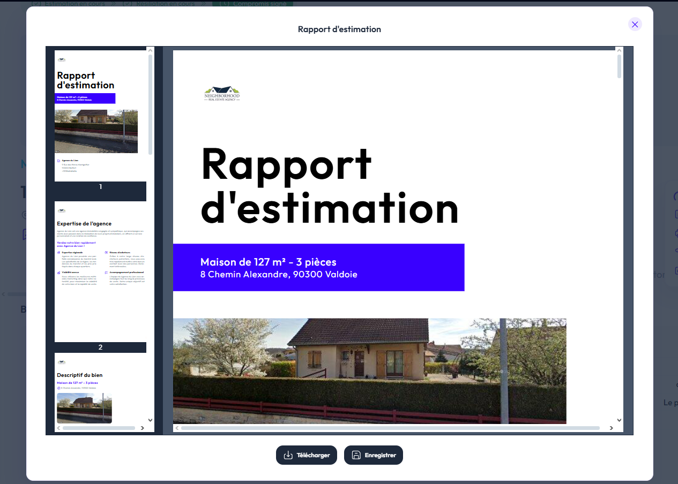Click the thumbnail panel scroll-up arrow
This screenshot has height=484, width=678.
[150, 51]
